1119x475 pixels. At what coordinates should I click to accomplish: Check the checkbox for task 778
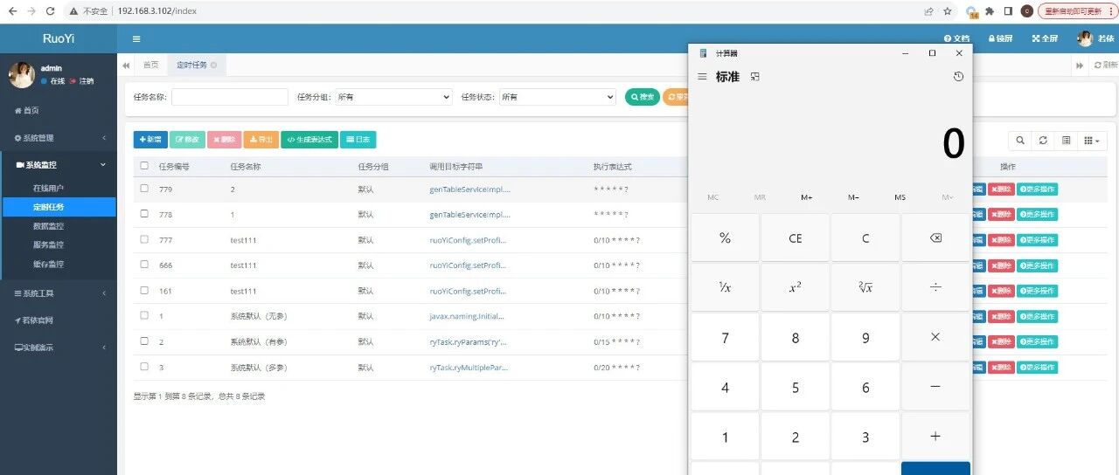pyautogui.click(x=144, y=214)
